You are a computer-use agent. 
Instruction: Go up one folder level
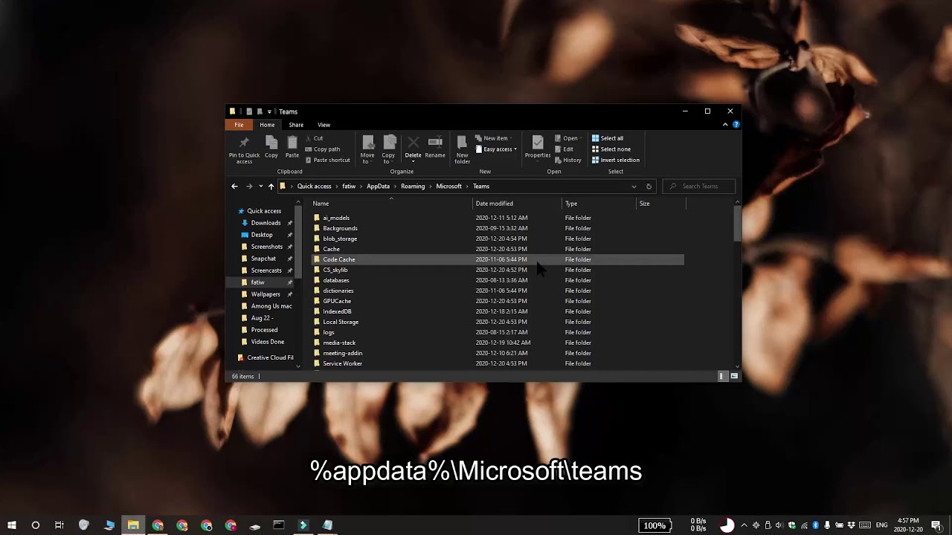point(271,187)
